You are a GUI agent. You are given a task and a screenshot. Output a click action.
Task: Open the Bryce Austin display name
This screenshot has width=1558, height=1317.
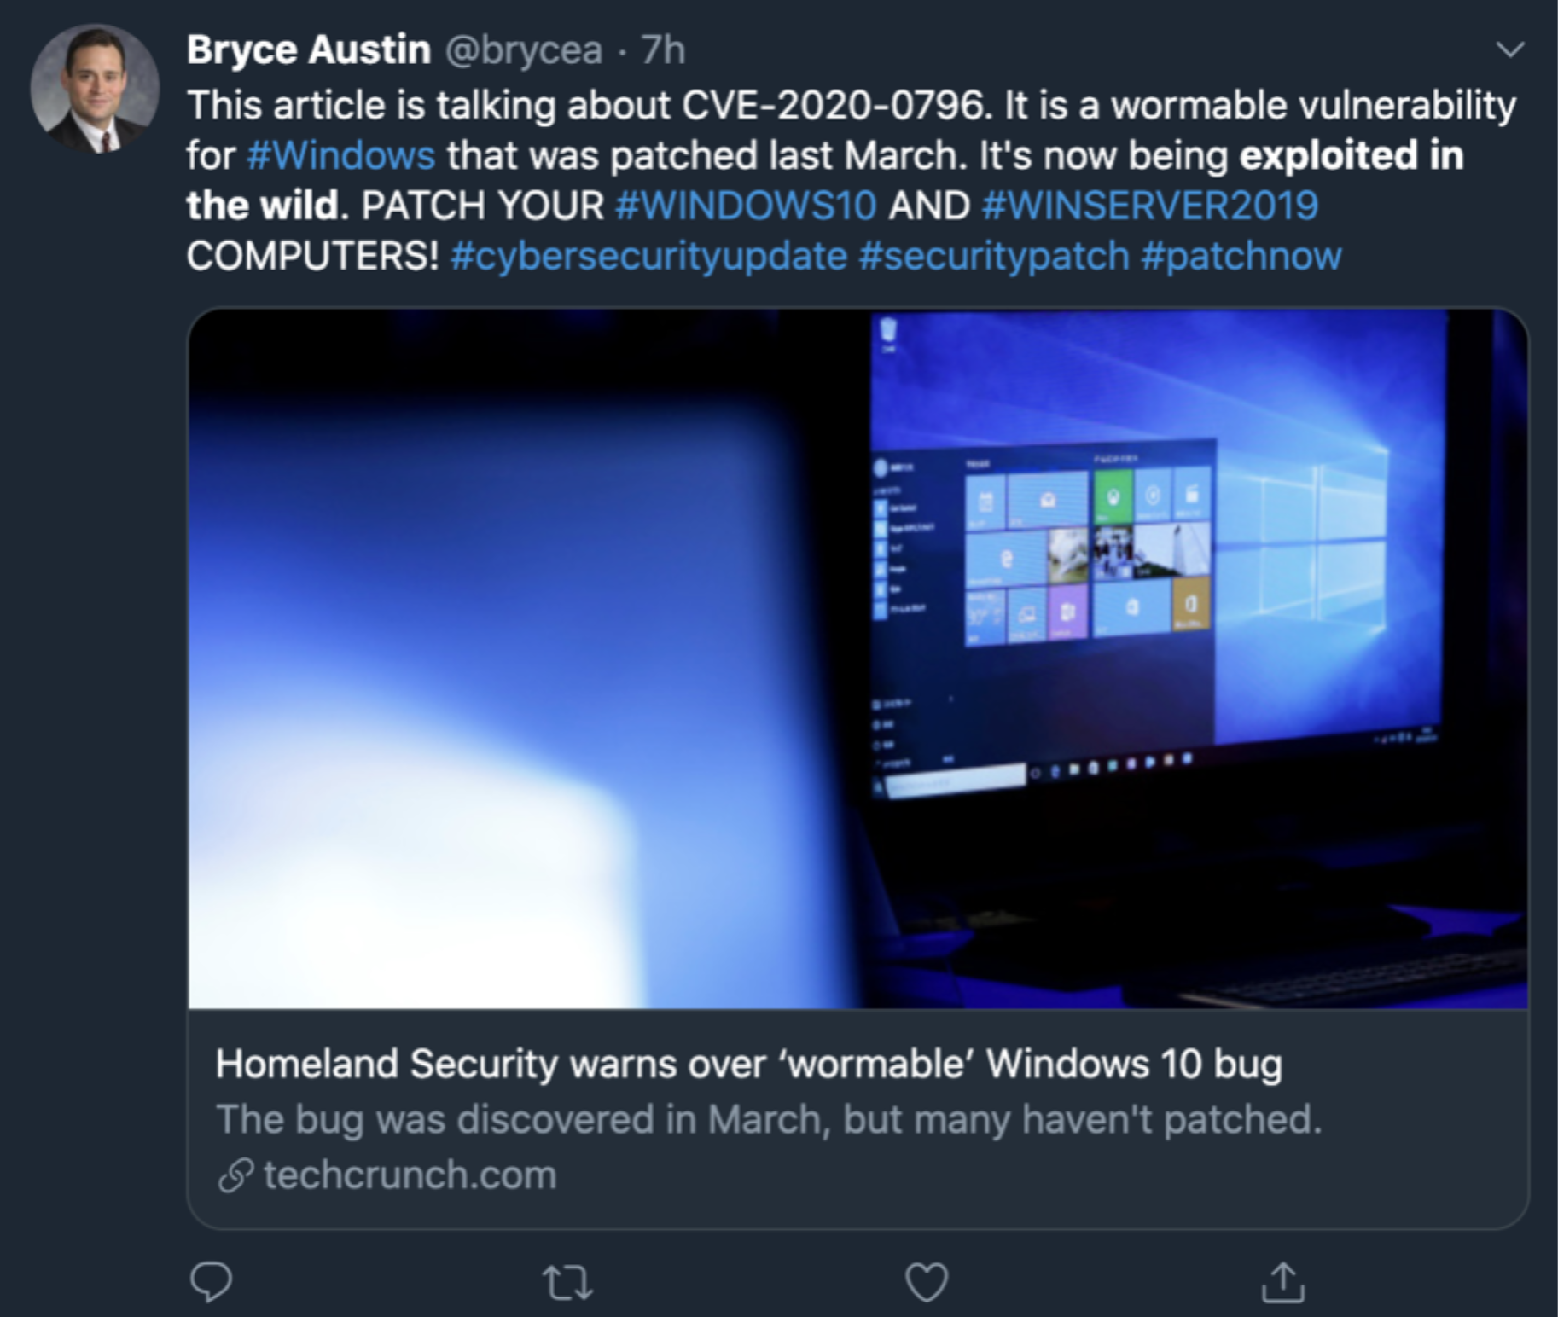[309, 49]
